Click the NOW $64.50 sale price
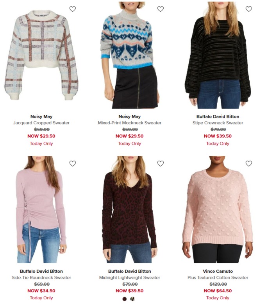The image size is (268, 304). tap(218, 291)
